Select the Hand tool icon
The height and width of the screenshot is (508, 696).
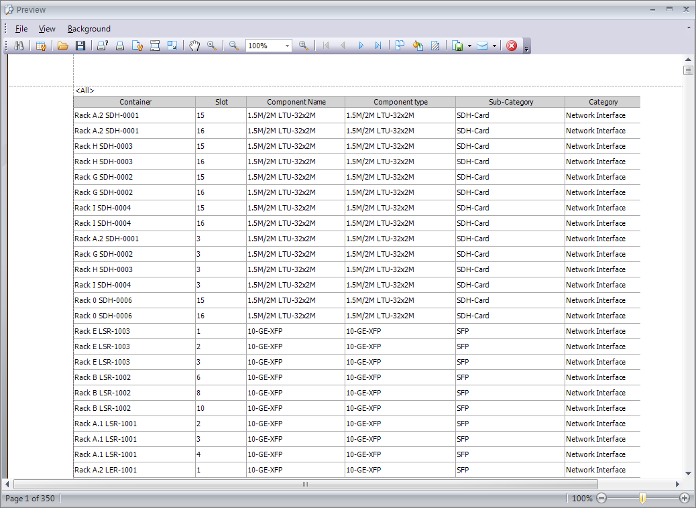tap(194, 46)
